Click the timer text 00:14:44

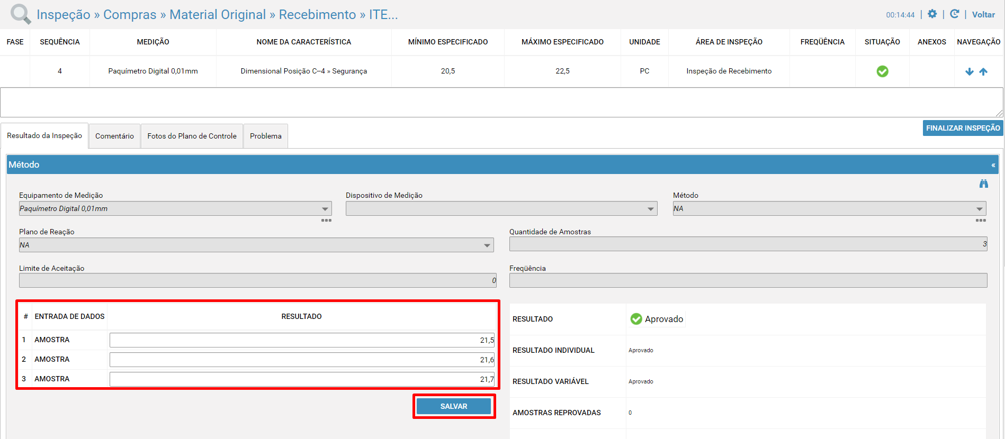tap(900, 15)
